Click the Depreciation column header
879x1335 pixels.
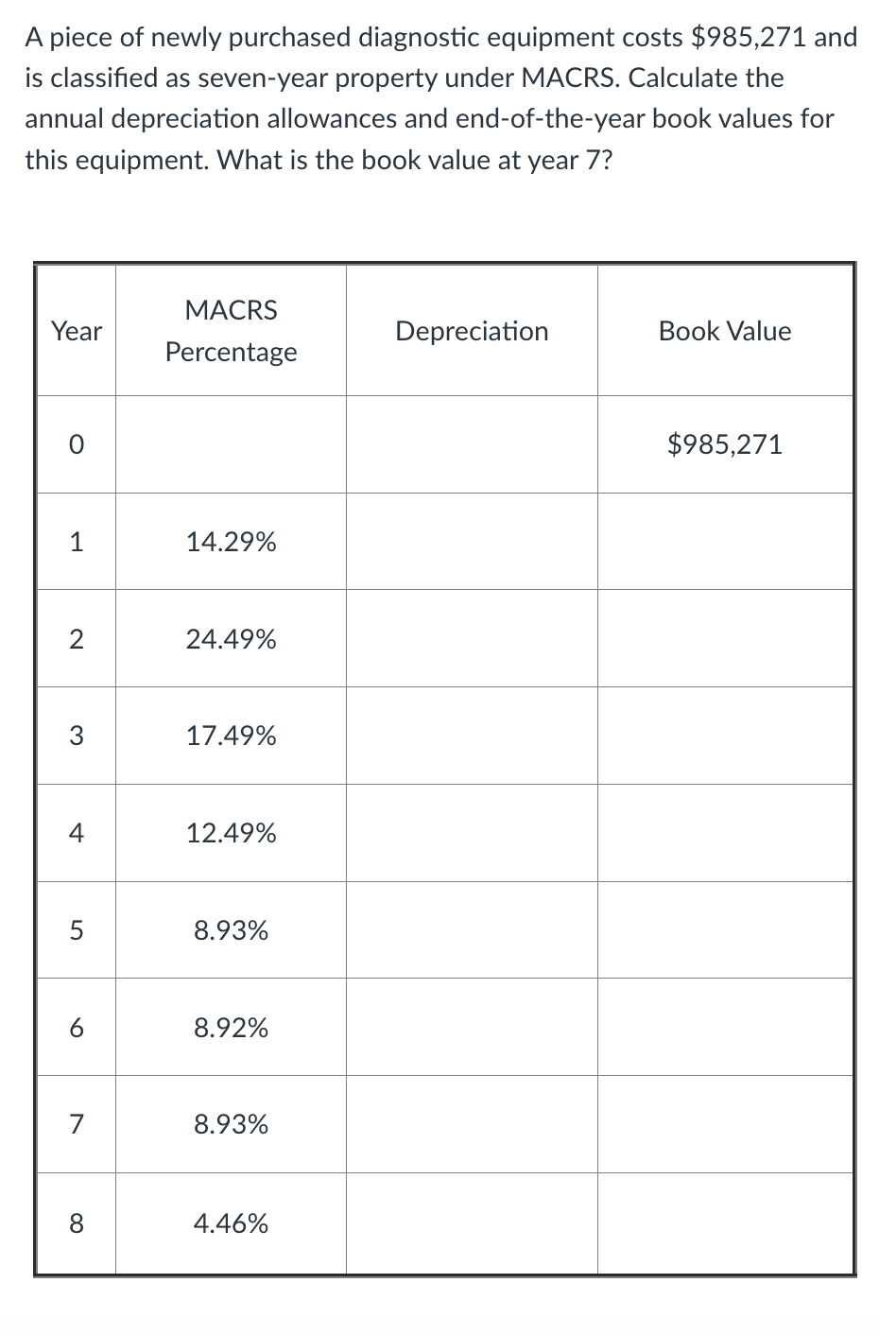tap(472, 331)
